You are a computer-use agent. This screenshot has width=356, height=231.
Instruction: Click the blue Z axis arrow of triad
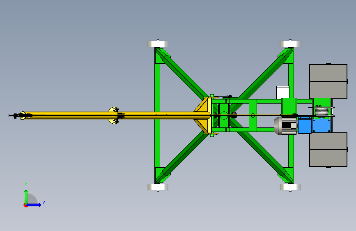[x=34, y=205]
